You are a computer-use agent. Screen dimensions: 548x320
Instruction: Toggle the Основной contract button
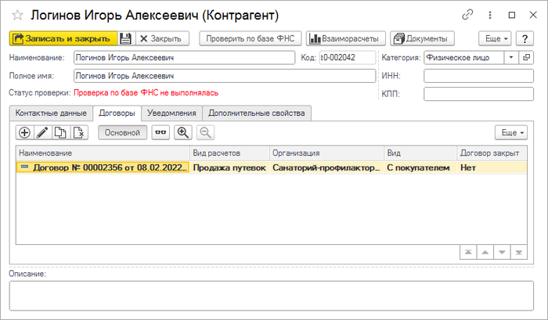(121, 133)
